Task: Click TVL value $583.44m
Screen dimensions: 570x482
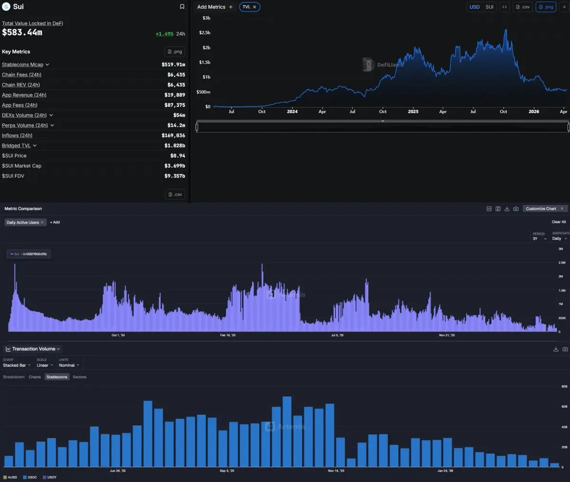Action: (x=22, y=32)
